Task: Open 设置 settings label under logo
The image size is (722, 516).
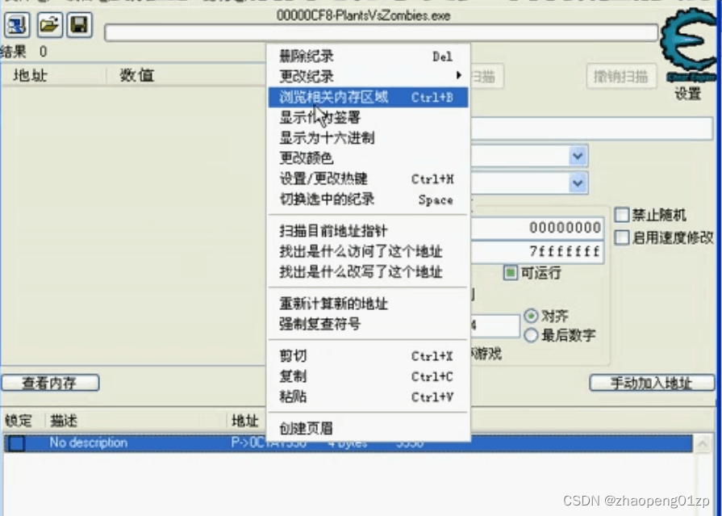Action: (687, 94)
